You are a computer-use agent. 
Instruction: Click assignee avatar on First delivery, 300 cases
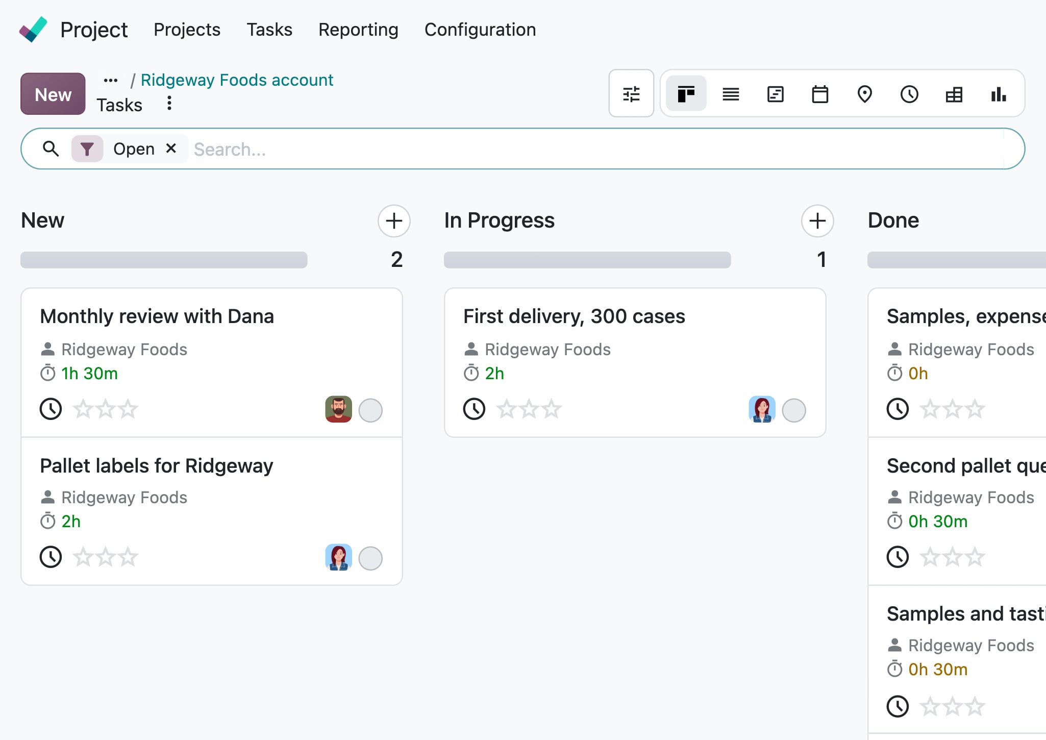[x=762, y=409]
